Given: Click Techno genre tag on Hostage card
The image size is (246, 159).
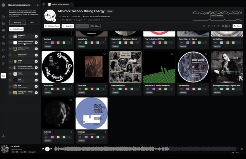Looking at the screenshot, I should click(x=81, y=141).
